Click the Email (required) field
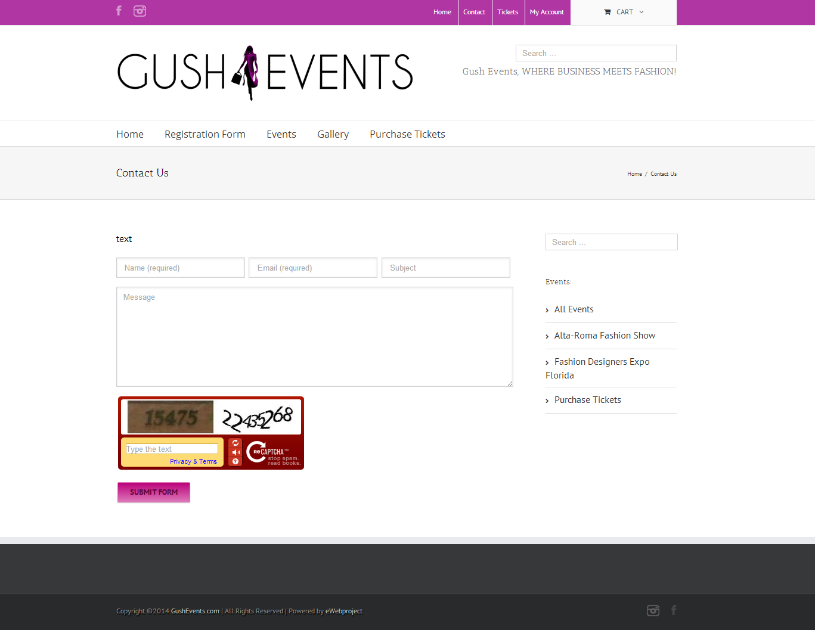This screenshot has height=630, width=815. [x=312, y=268]
